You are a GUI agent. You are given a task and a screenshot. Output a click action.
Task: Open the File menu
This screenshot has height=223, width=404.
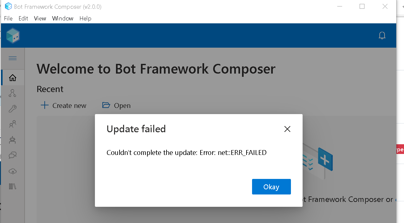pyautogui.click(x=8, y=18)
